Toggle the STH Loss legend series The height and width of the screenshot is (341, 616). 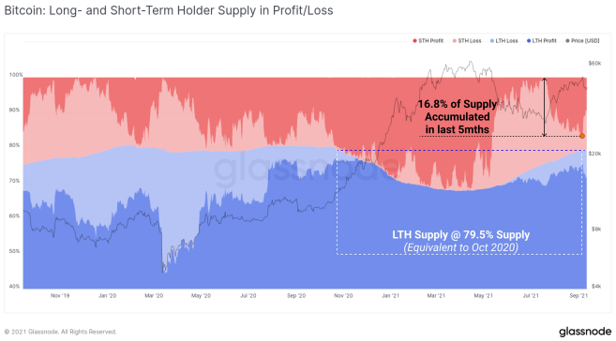(x=467, y=41)
